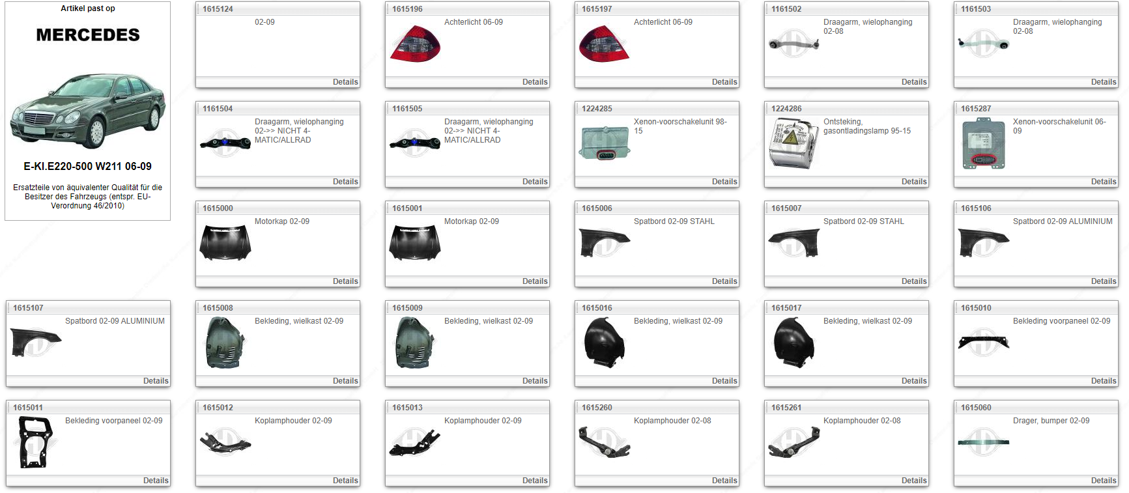Open xenon ballast picture for article 1615287
Screen dimensions: 1129x493
tap(984, 145)
